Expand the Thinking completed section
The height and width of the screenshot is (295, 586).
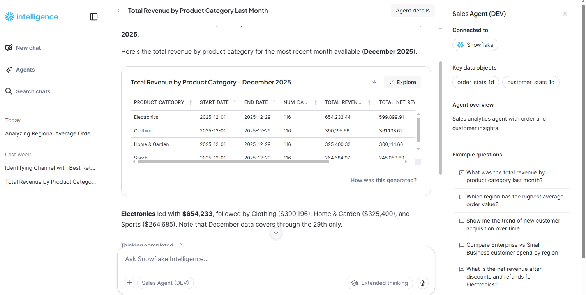point(181,245)
